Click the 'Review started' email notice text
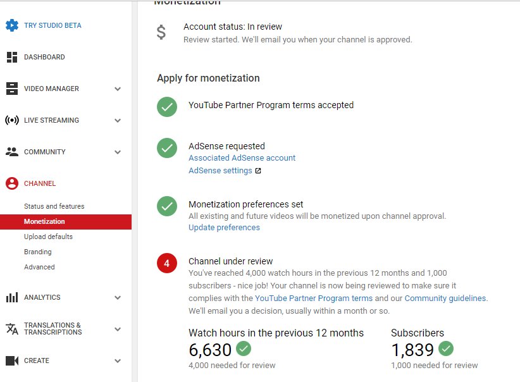 coord(298,40)
